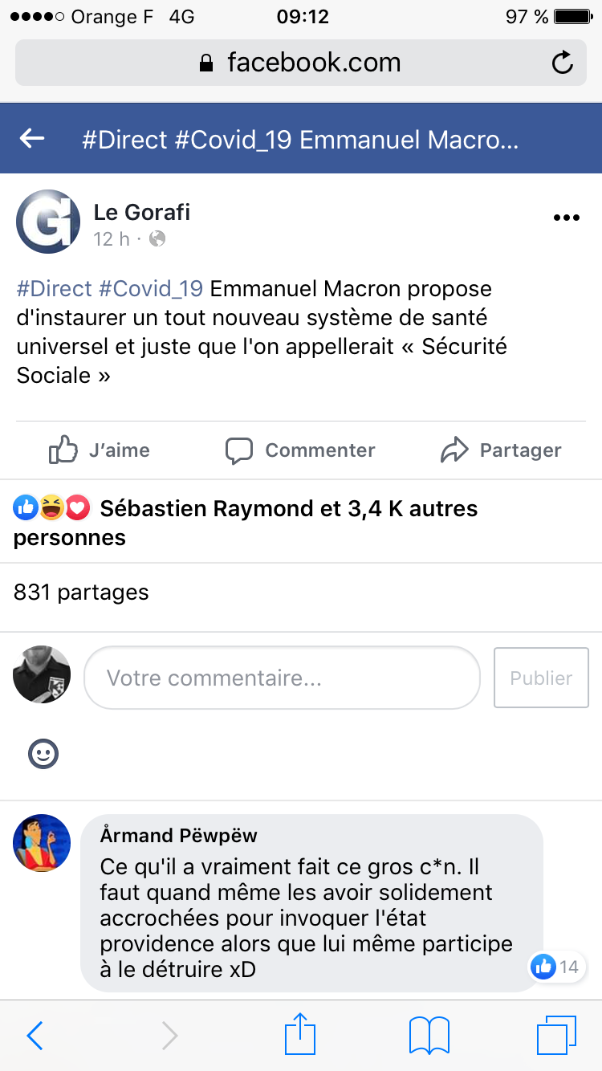Tap Safari's back chevron
The width and height of the screenshot is (602, 1071).
pos(35,1036)
